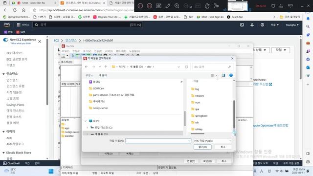The height and width of the screenshot is (176, 313).
Task: Open the 작업 actions dropdown
Action: 281,50
